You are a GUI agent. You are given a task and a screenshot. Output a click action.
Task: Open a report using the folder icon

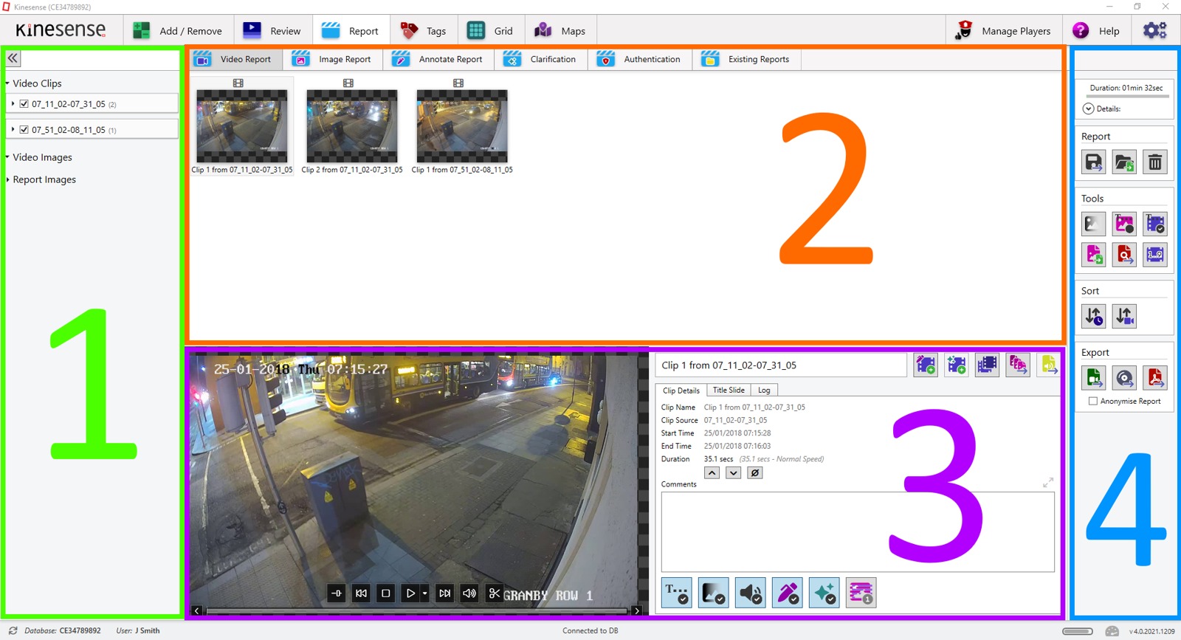point(1124,162)
